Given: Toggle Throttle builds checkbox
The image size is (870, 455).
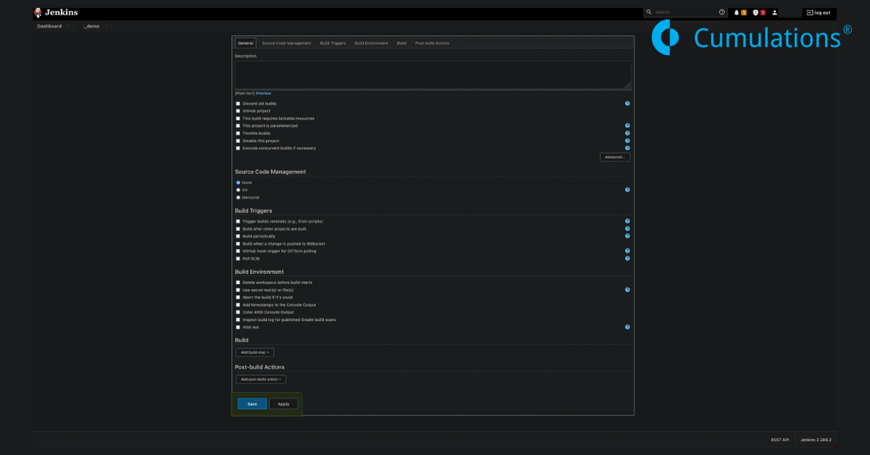Looking at the screenshot, I should coord(238,133).
